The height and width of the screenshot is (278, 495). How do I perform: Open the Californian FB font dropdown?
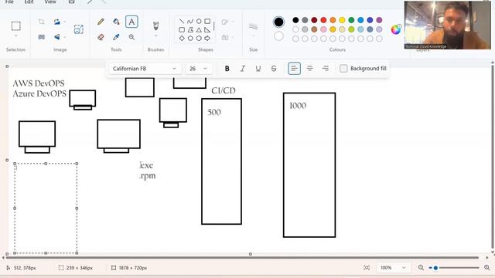(x=145, y=69)
